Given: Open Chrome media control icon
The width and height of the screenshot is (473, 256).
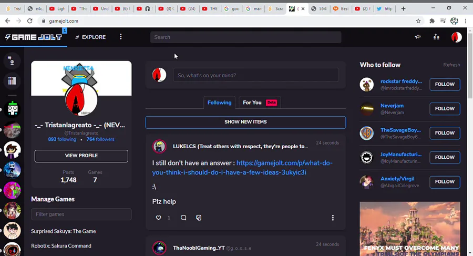Looking at the screenshot, I should [x=443, y=21].
